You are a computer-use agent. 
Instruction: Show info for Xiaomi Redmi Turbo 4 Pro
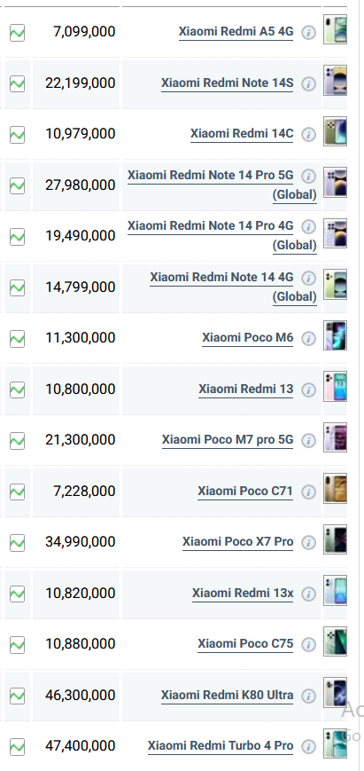pyautogui.click(x=308, y=747)
